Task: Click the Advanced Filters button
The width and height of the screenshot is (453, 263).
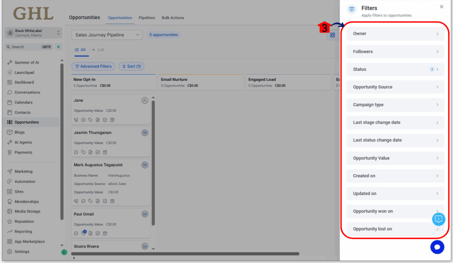Action: tap(93, 66)
